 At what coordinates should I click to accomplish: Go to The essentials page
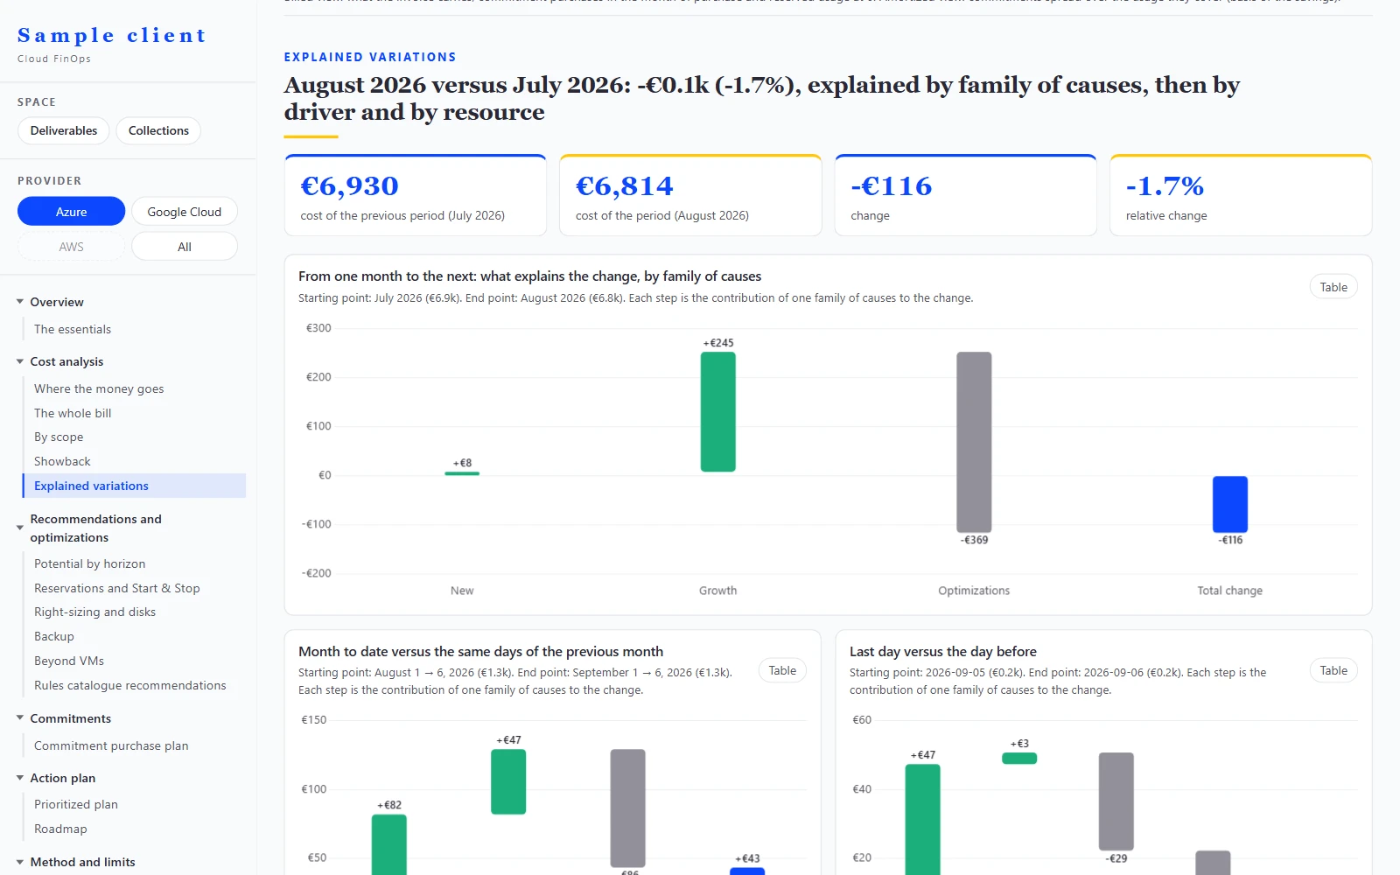(x=73, y=329)
